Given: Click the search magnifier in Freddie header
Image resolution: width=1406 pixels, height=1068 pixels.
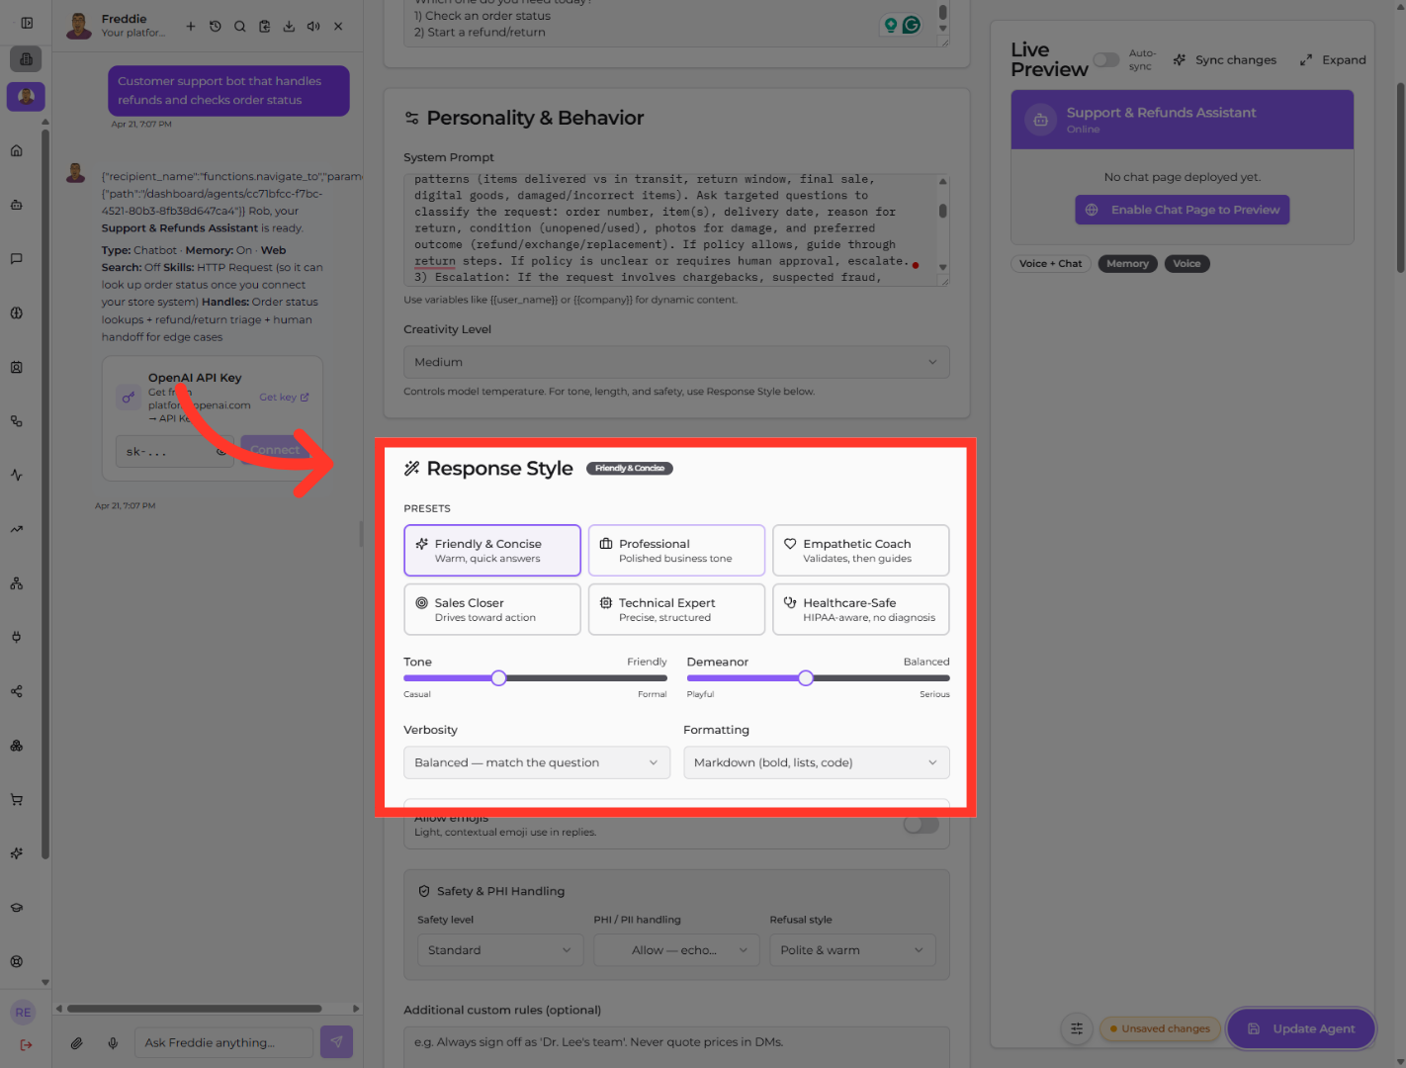Looking at the screenshot, I should 240,27.
